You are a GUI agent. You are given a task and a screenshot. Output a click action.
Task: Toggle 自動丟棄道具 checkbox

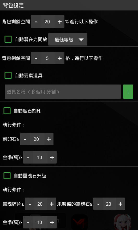(x=8, y=75)
